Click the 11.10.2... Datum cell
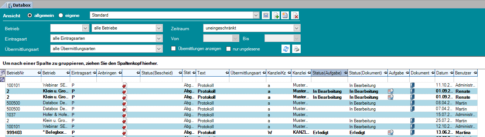The width and height of the screenshot is (485, 137). tap(444, 85)
